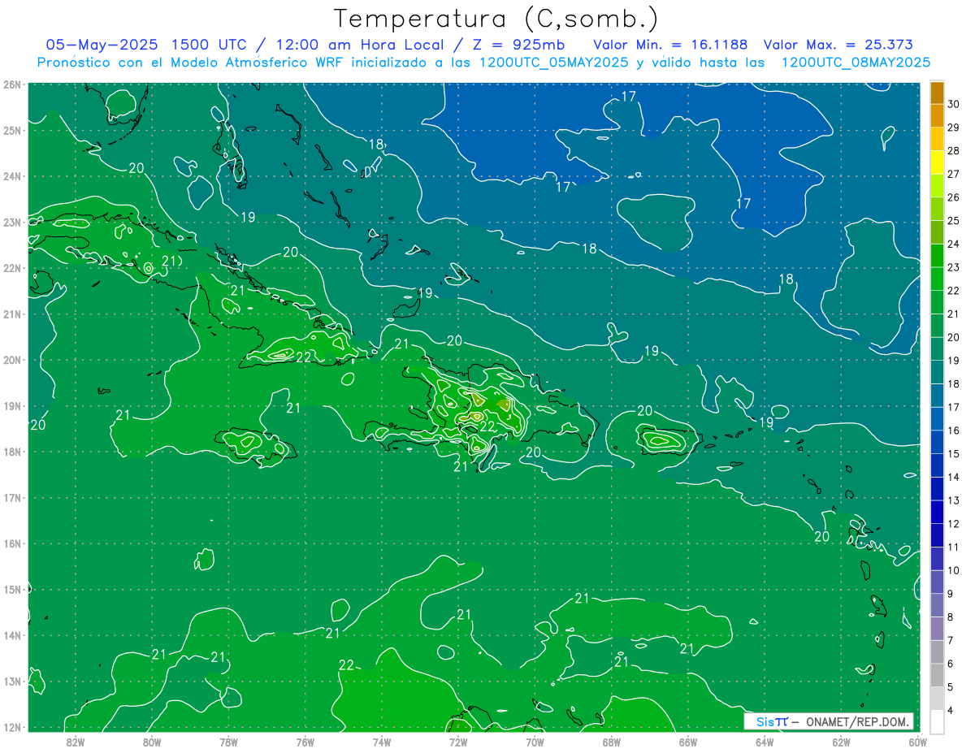The height and width of the screenshot is (753, 975).
Task: Click the legend value 25
Action: 954,220
